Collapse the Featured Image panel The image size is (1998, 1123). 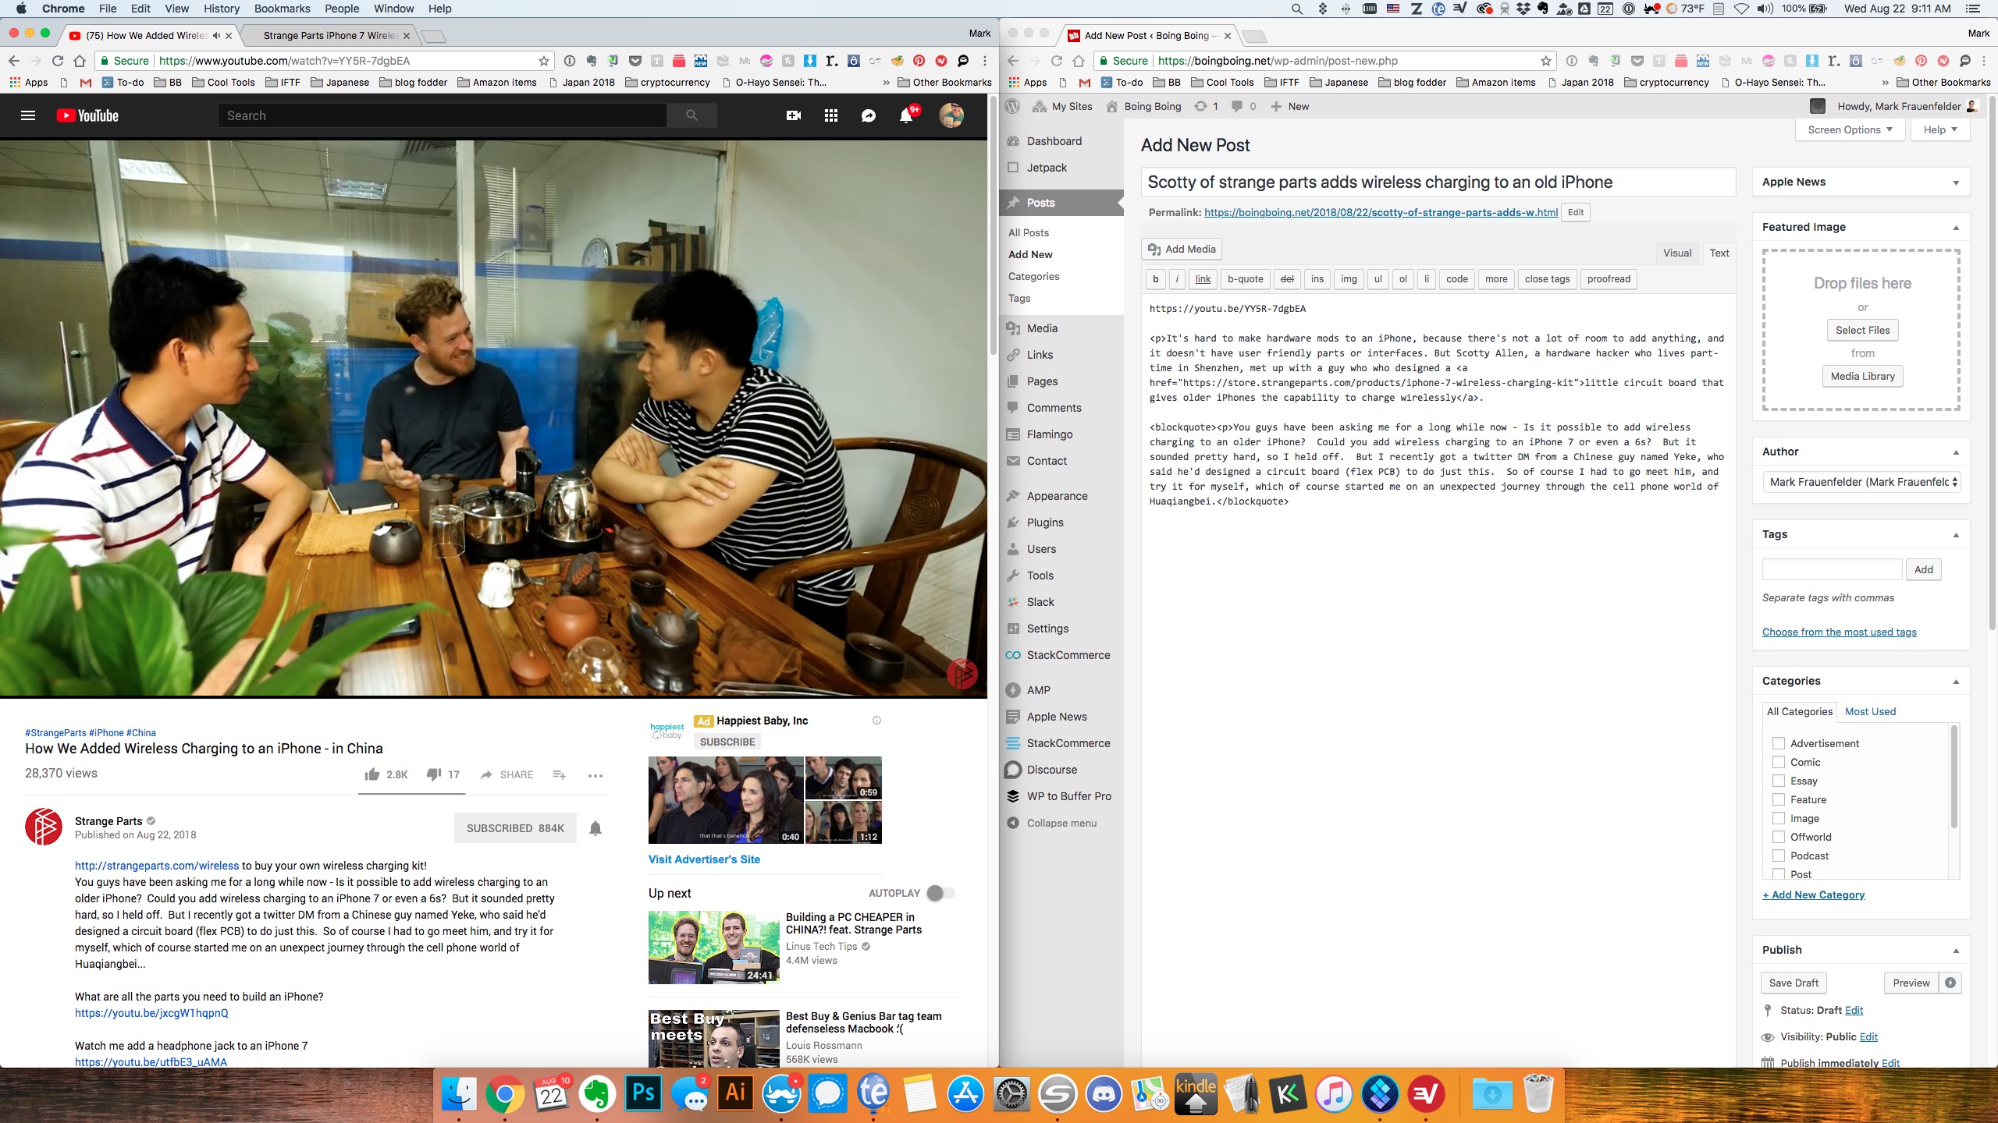click(x=1956, y=228)
